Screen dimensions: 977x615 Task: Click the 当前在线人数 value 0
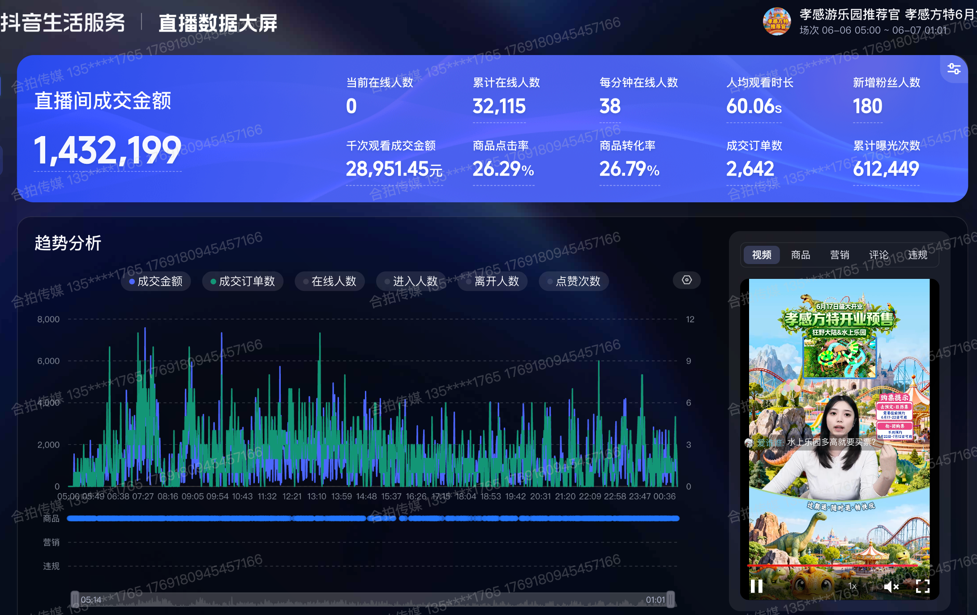[351, 106]
